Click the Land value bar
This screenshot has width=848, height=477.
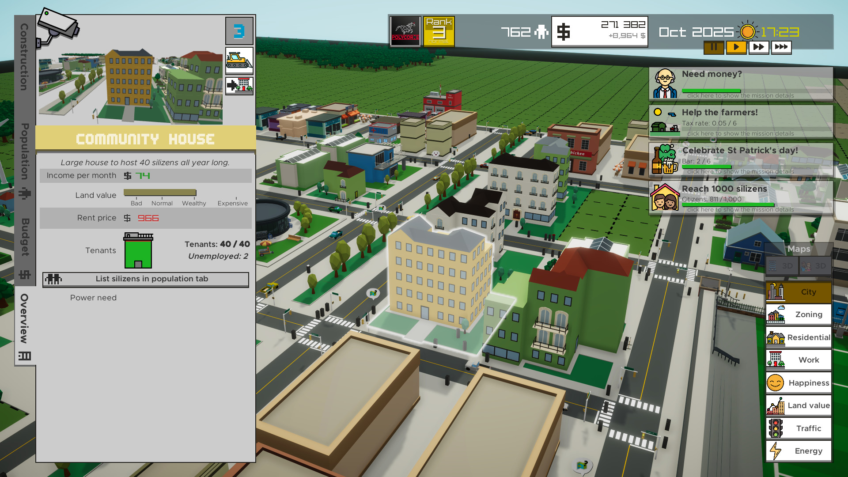(160, 193)
